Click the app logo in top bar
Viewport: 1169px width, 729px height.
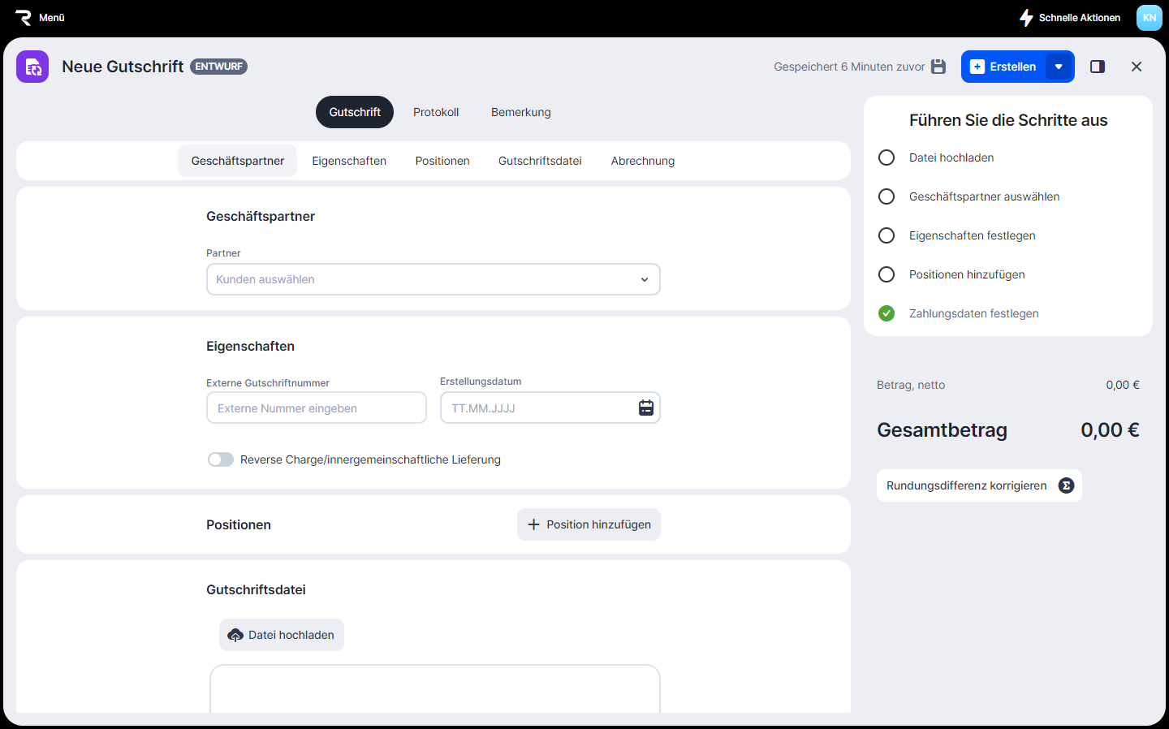click(x=23, y=18)
